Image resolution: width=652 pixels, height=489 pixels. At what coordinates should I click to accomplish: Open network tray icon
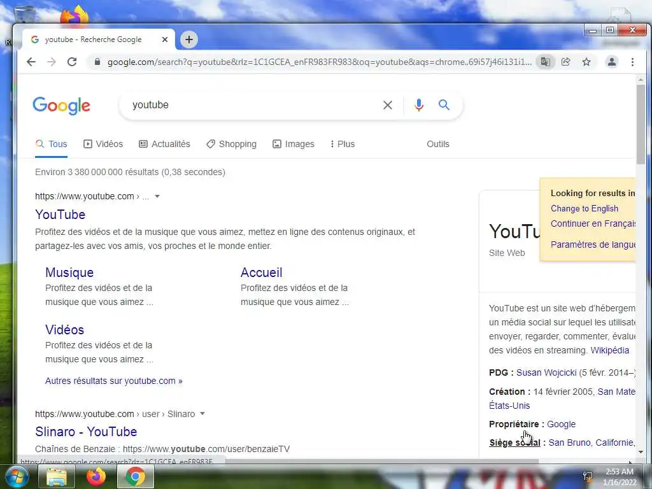[x=588, y=476]
